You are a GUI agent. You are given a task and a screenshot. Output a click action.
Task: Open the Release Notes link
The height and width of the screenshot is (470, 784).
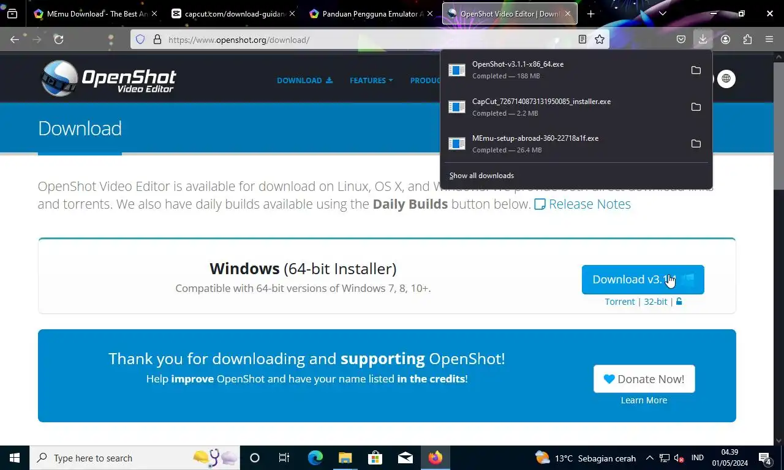pos(582,204)
